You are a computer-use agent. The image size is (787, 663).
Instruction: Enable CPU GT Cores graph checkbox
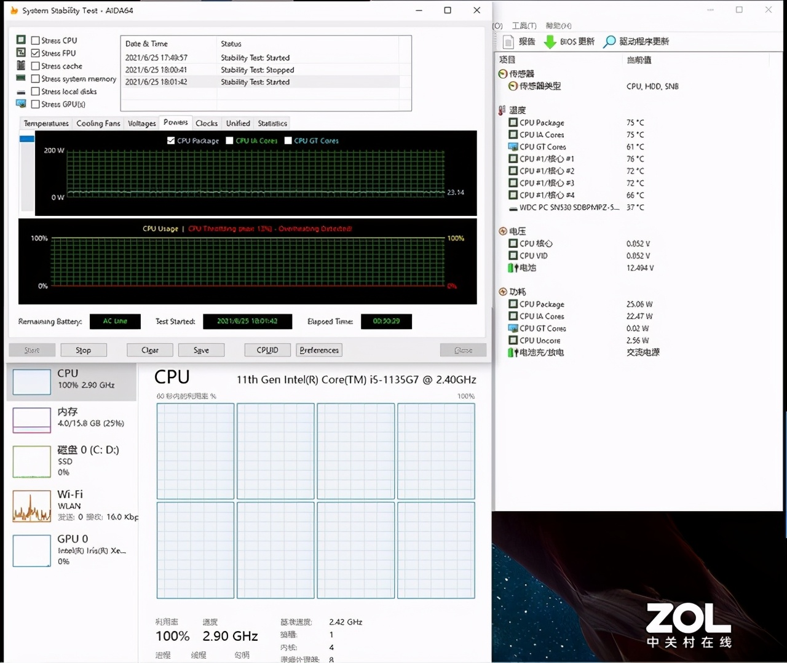pos(288,140)
